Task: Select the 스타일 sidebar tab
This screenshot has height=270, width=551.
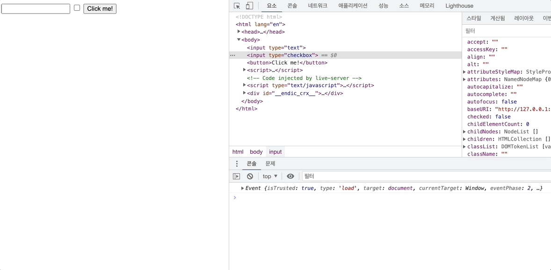Action: point(474,19)
